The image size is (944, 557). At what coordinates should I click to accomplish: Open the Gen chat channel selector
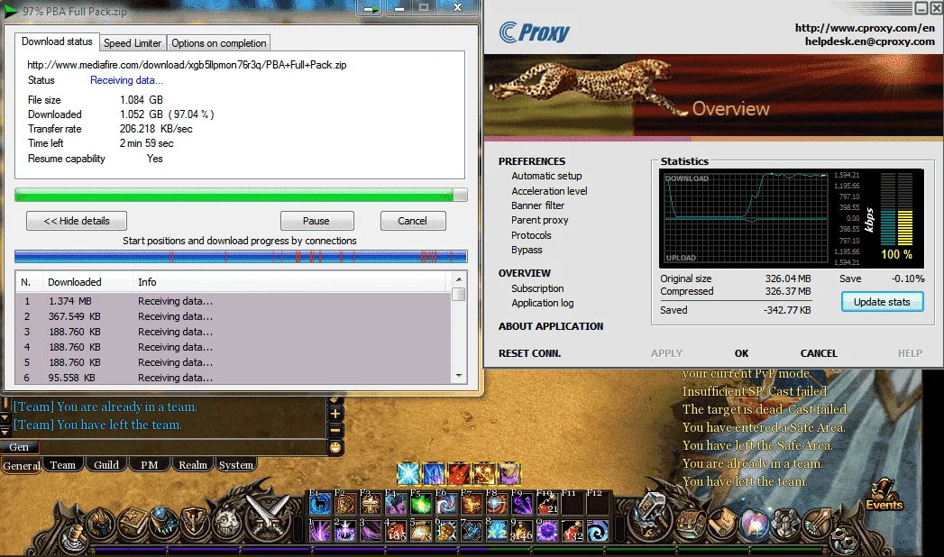tap(20, 447)
